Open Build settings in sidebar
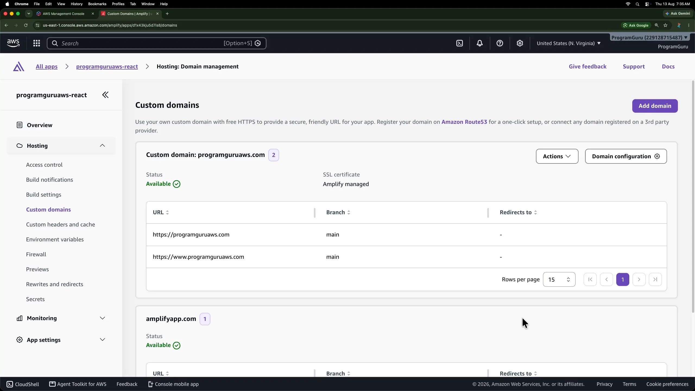 click(44, 195)
